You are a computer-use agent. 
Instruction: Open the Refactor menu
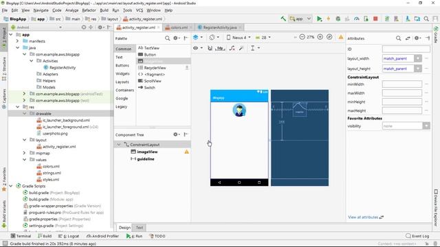[x=89, y=10]
